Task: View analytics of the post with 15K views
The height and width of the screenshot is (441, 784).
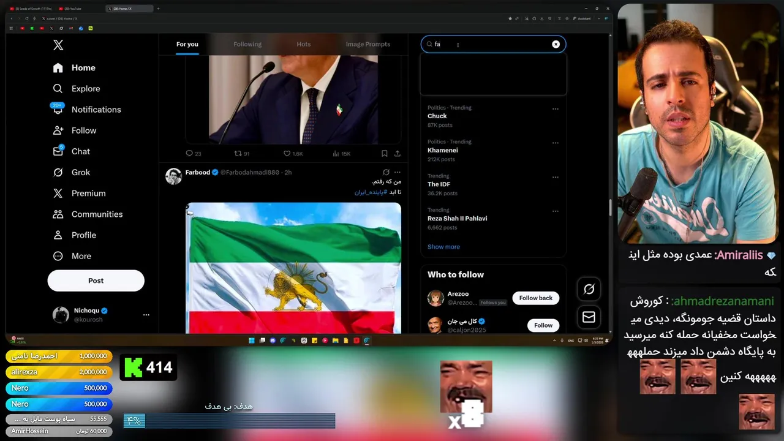Action: pyautogui.click(x=341, y=154)
